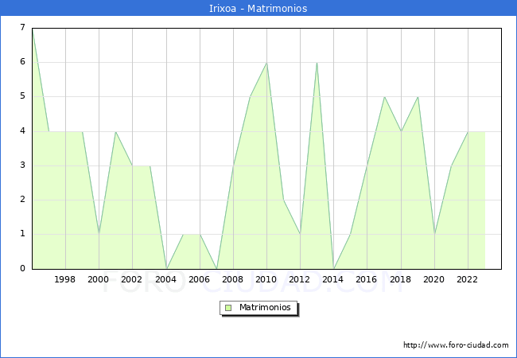Click the y-axis label 2
The width and height of the screenshot is (517, 358).
(22, 200)
